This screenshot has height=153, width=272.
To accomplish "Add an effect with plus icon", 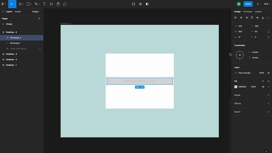I will pyautogui.click(x=268, y=103).
